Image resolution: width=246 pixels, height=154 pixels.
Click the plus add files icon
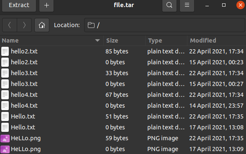pyautogui.click(x=46, y=5)
